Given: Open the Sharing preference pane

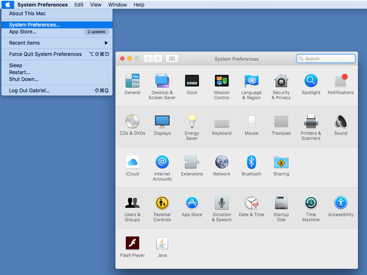Looking at the screenshot, I should click(x=281, y=166).
